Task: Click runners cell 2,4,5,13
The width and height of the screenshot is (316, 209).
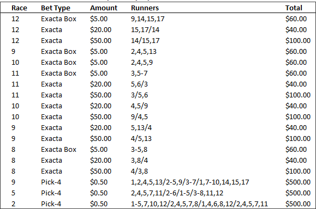Action: tap(144, 52)
